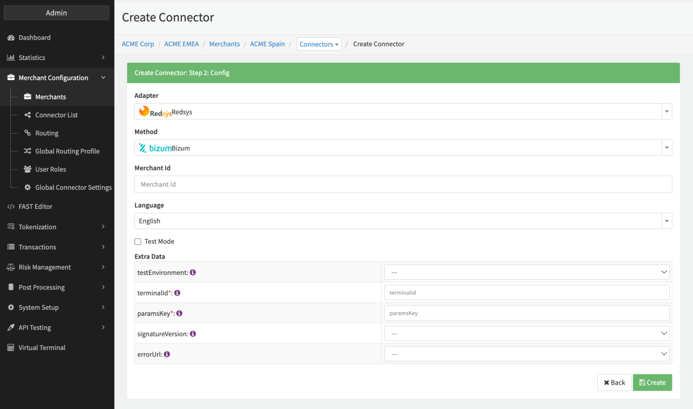The height and width of the screenshot is (409, 693).
Task: Open the FAST Editor code icon item
Action: pos(11,207)
